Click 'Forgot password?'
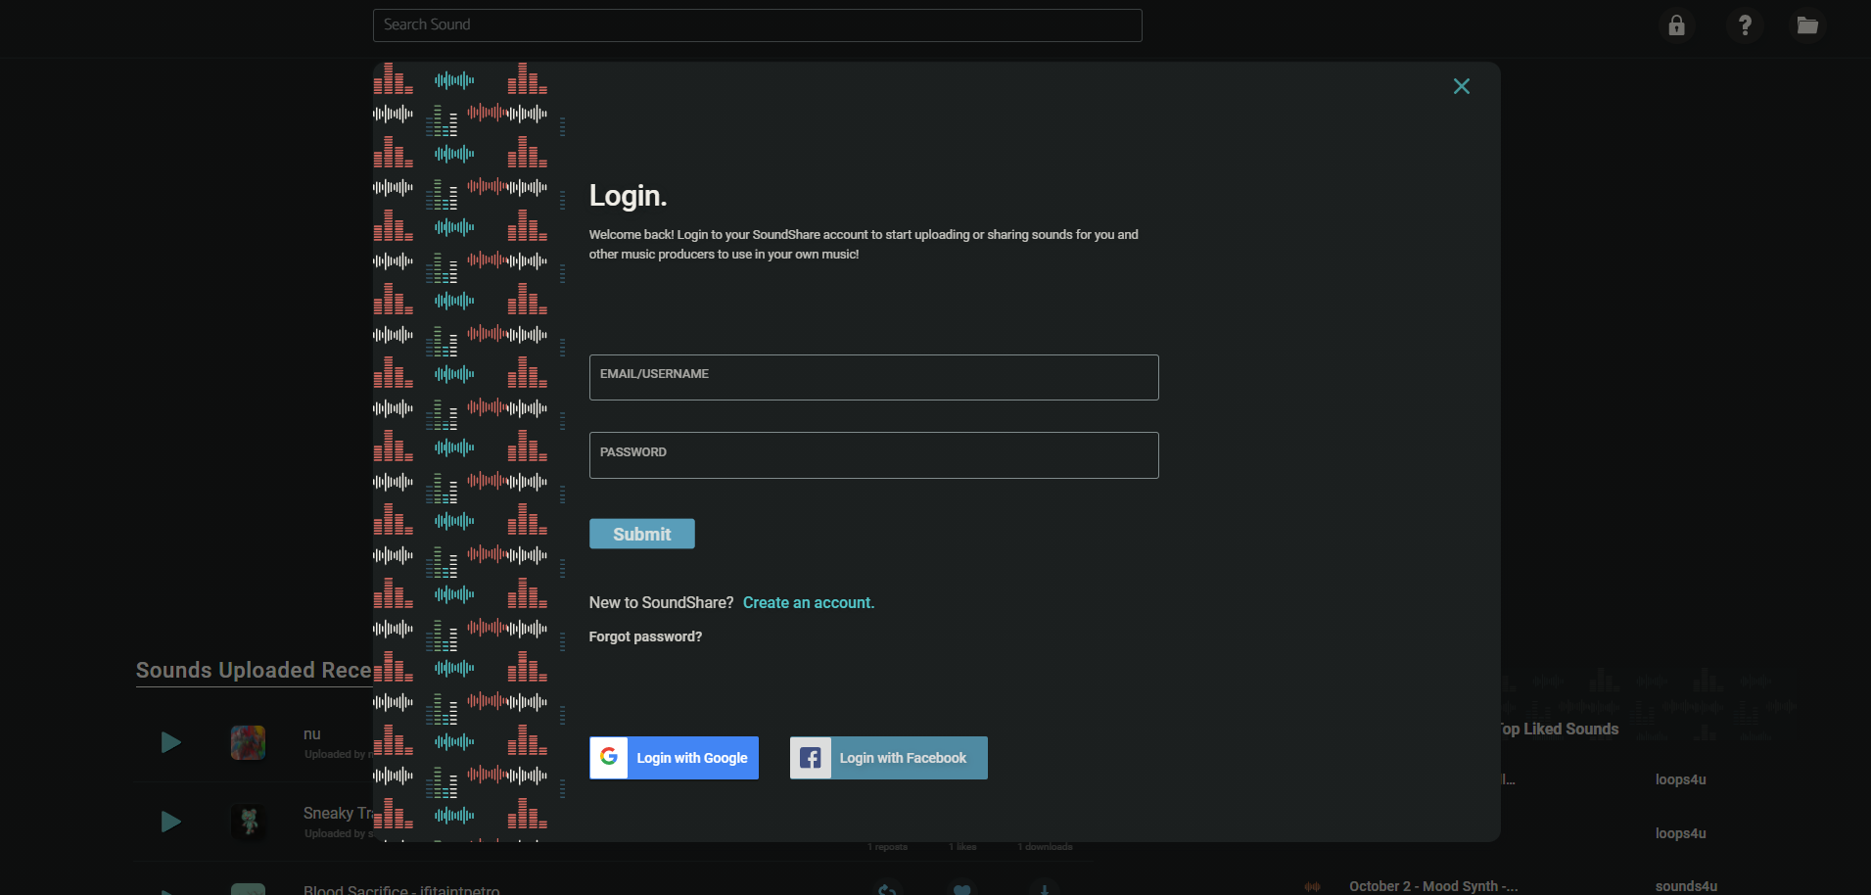1871x895 pixels. (645, 636)
